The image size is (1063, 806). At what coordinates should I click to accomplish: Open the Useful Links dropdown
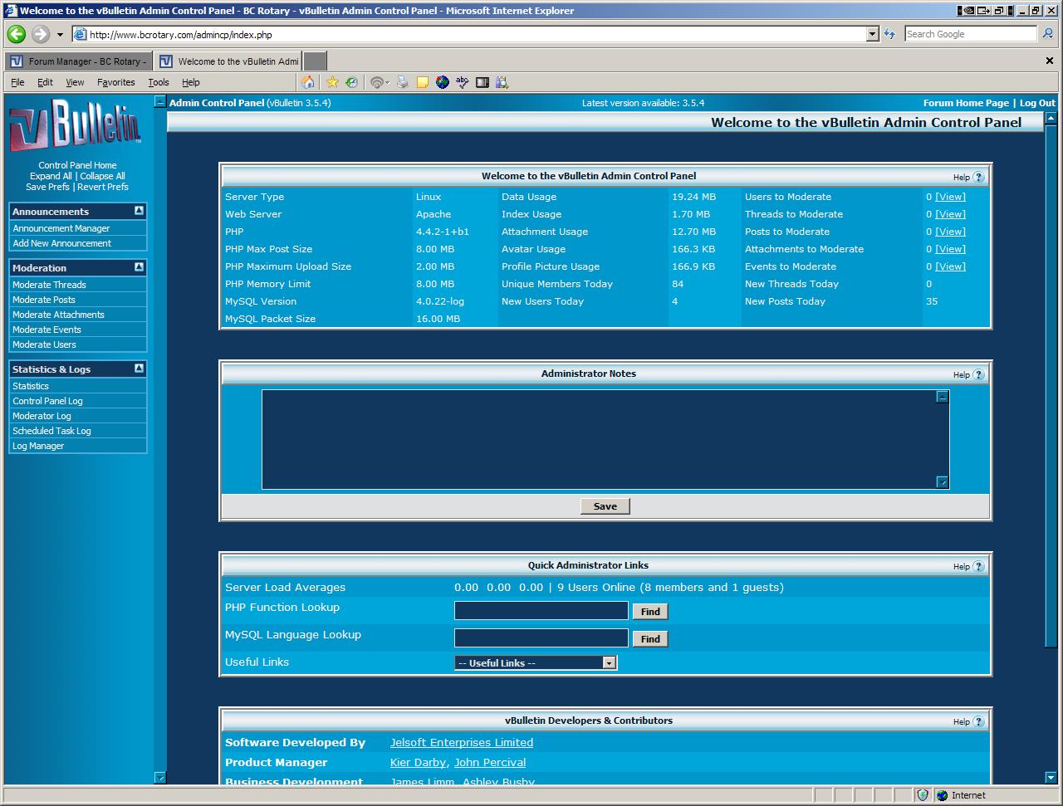click(x=609, y=662)
